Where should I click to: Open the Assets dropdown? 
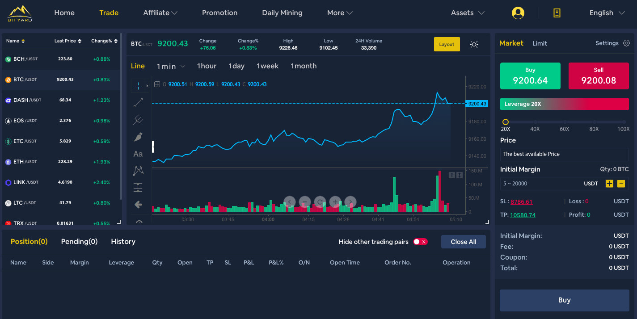point(468,13)
